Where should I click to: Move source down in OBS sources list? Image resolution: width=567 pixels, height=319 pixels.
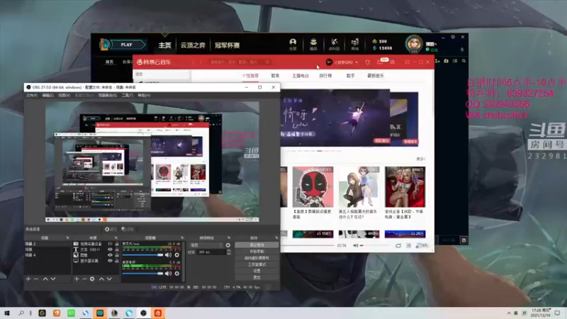(109, 279)
